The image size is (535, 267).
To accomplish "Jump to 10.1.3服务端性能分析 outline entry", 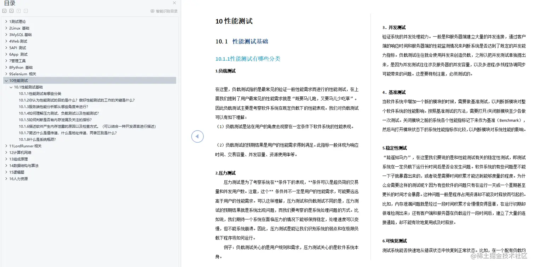I will pyautogui.click(x=53, y=107).
